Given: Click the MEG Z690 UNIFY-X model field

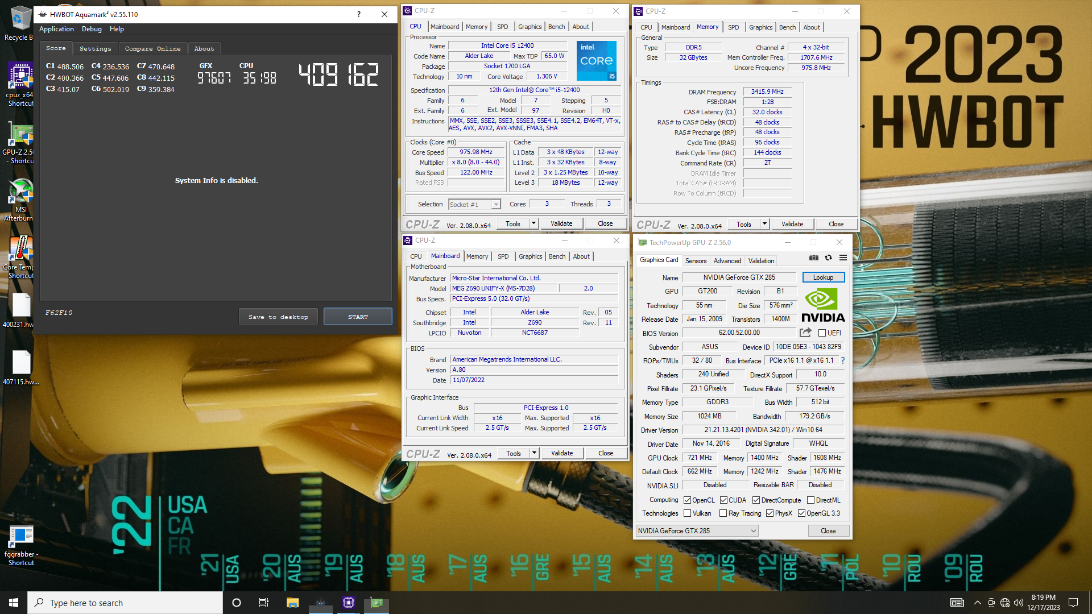Looking at the screenshot, I should [x=504, y=288].
